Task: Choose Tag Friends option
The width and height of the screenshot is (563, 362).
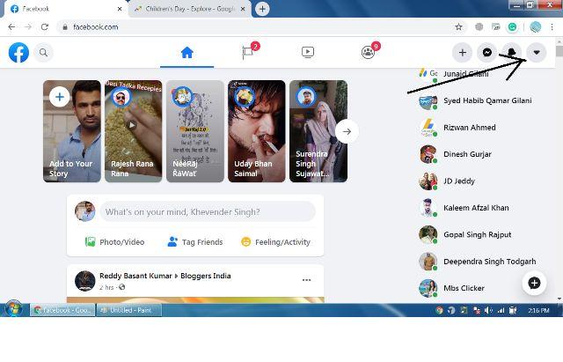Action: point(195,242)
